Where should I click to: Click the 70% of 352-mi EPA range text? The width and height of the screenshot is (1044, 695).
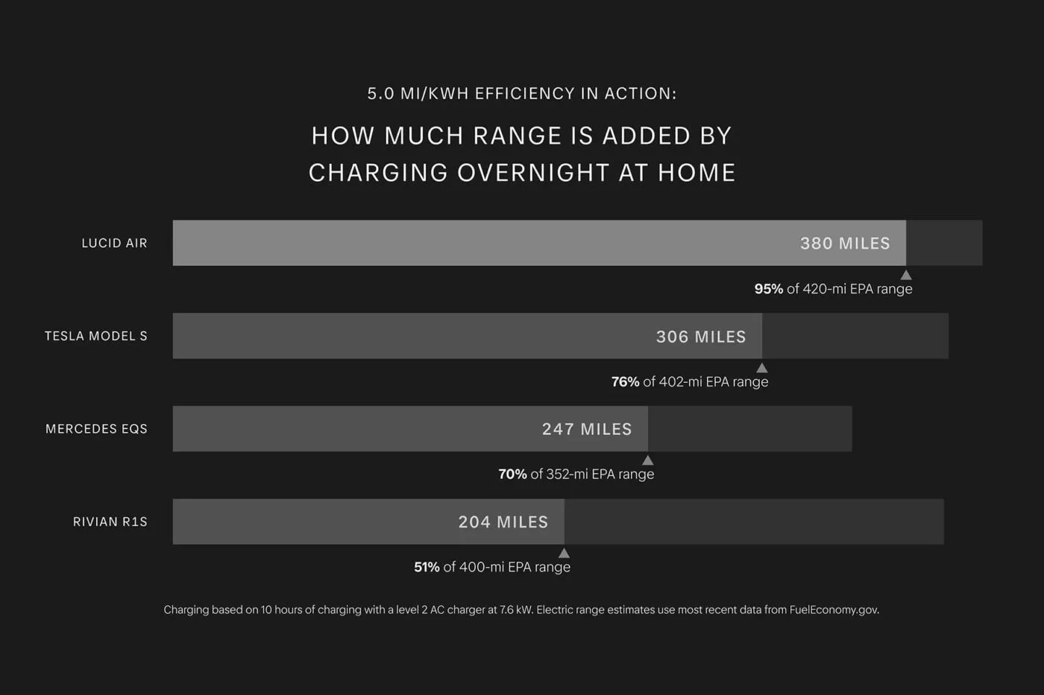pyautogui.click(x=576, y=475)
